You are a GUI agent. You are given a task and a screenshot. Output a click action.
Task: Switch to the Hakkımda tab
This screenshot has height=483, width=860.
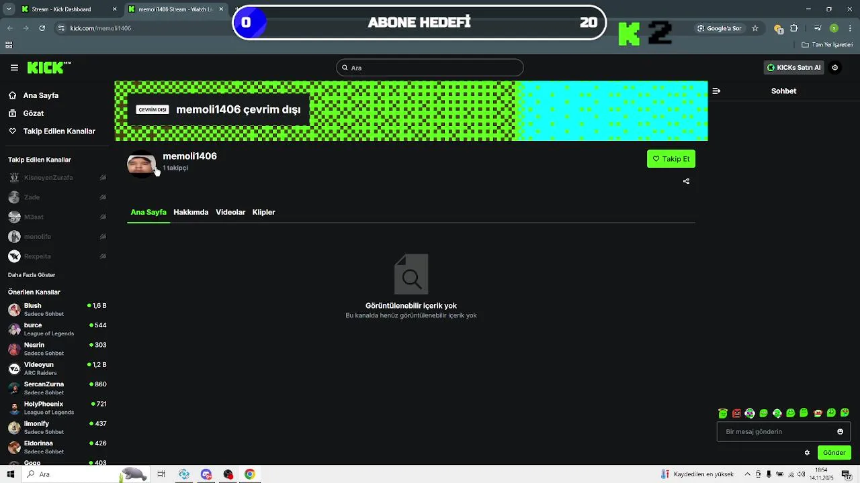(191, 212)
